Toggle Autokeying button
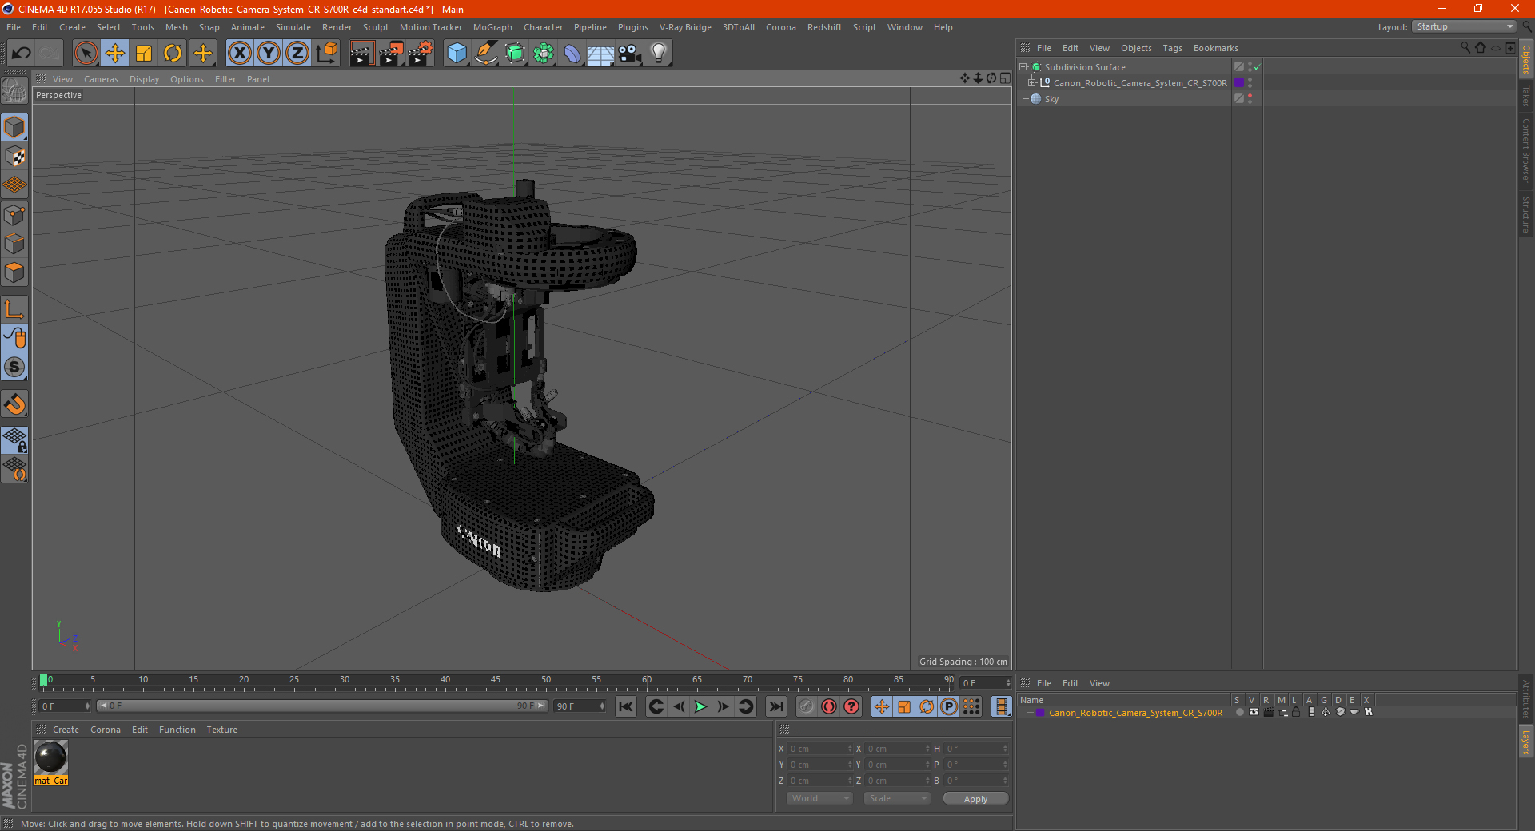The height and width of the screenshot is (831, 1535). 829,706
